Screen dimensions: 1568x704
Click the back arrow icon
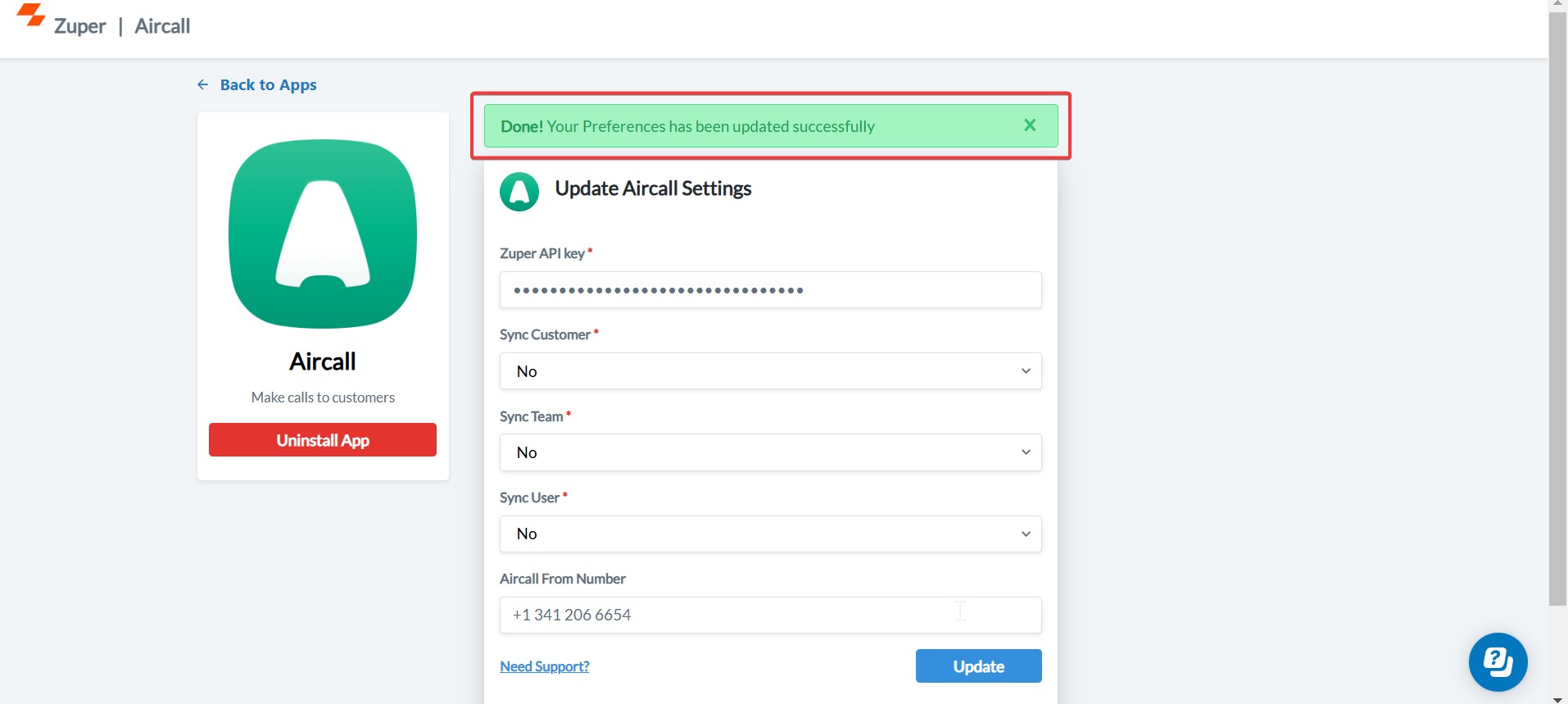(x=203, y=85)
